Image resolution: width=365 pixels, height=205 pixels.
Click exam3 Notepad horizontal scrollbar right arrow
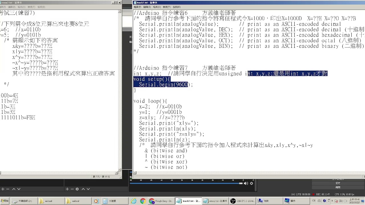[x=116, y=173]
